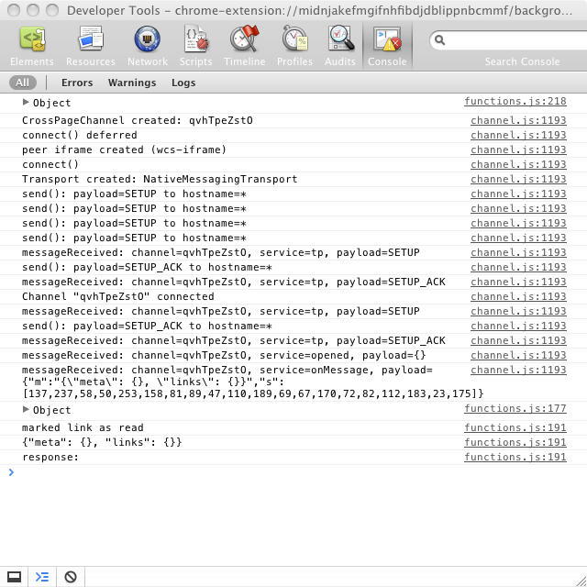587x587 pixels.
Task: Expand the Object at functions.js:177
Action: click(x=26, y=409)
